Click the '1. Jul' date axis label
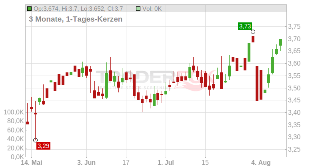The height and width of the screenshot is (168, 320). point(166,163)
